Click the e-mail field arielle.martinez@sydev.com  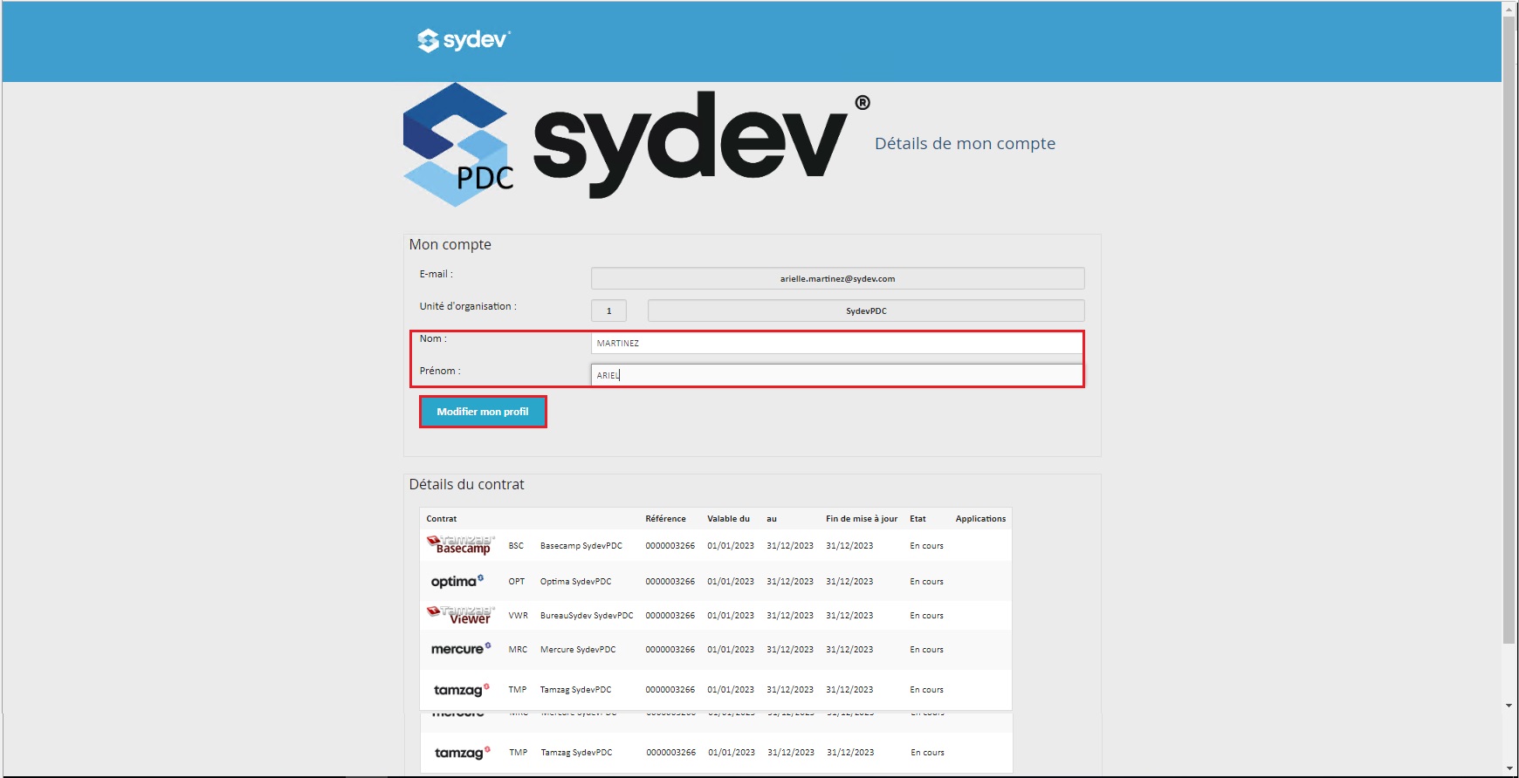coord(837,278)
